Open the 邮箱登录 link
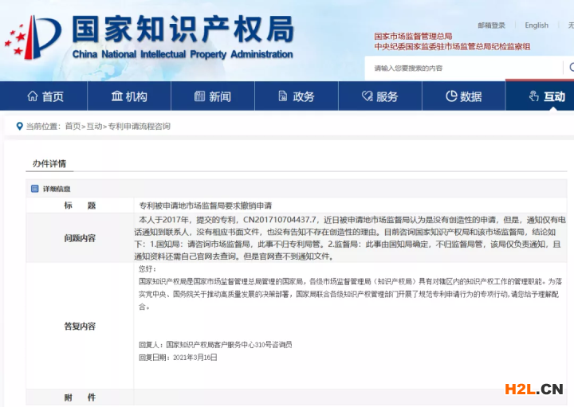Viewport: 574px width, 407px height. [x=491, y=25]
